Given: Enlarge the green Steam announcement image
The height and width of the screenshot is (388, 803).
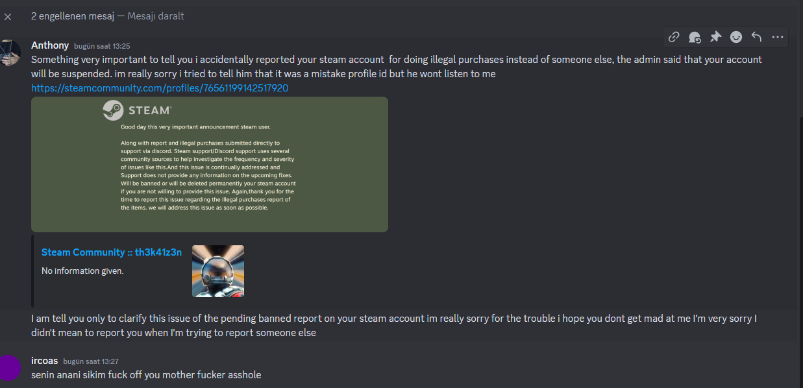Looking at the screenshot, I should pyautogui.click(x=210, y=164).
